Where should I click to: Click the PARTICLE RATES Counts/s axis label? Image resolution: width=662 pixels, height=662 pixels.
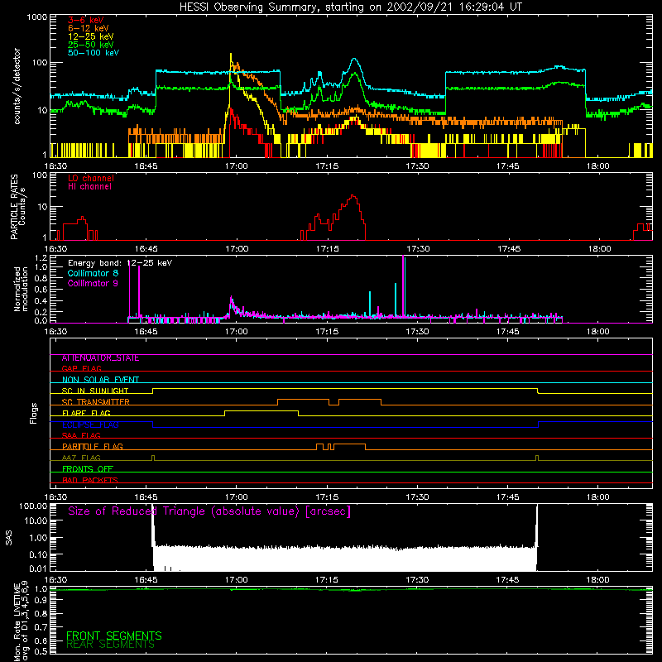tap(17, 207)
